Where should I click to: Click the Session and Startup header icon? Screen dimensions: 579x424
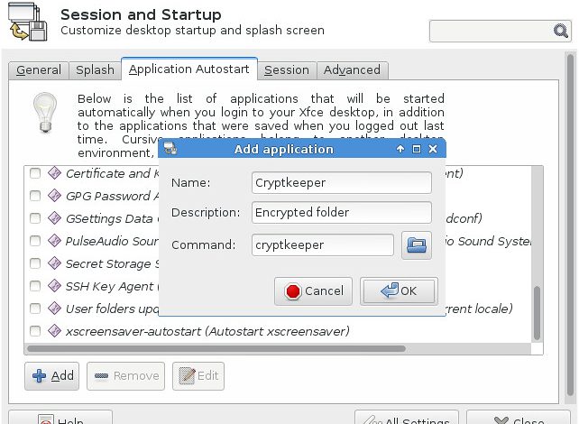28,22
